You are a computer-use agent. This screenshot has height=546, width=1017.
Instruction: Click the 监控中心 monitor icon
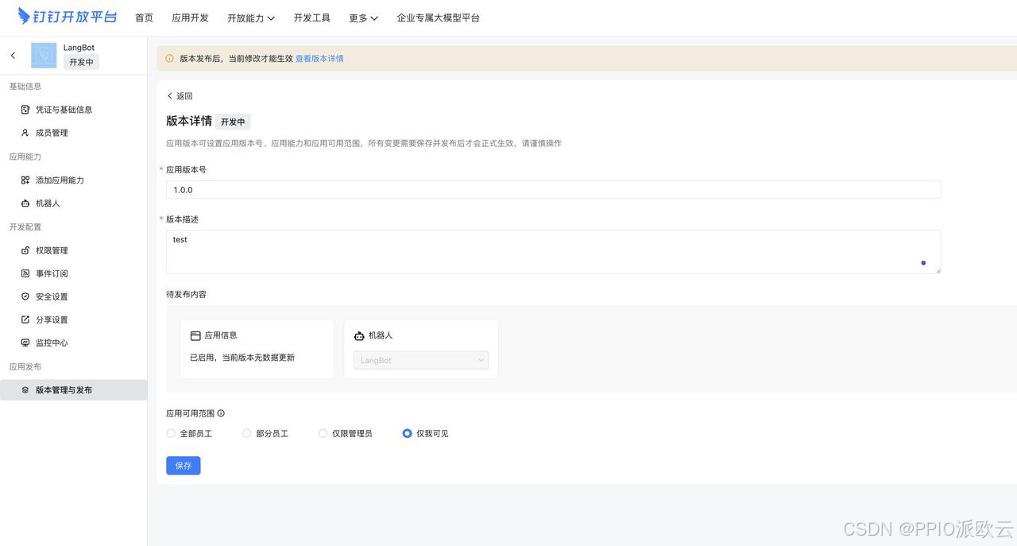25,343
